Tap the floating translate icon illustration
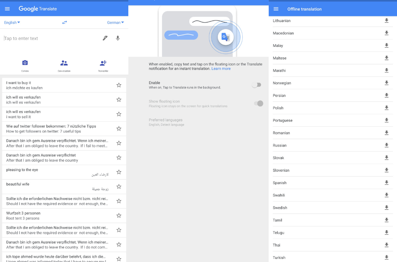This screenshot has height=262, width=397. (226, 37)
